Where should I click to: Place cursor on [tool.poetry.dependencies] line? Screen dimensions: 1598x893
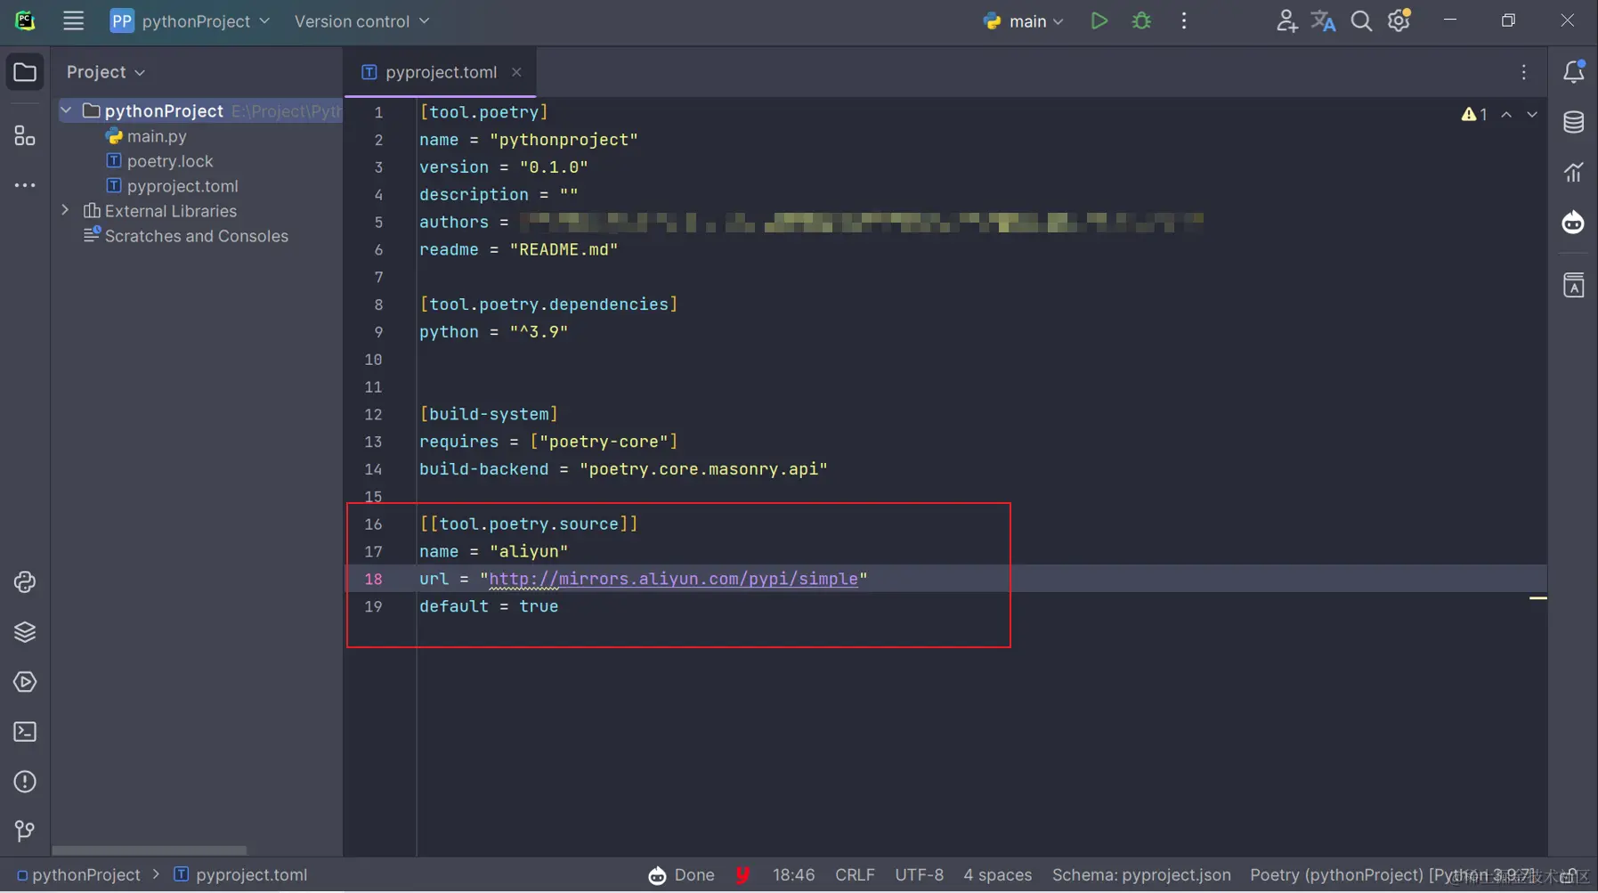548,304
